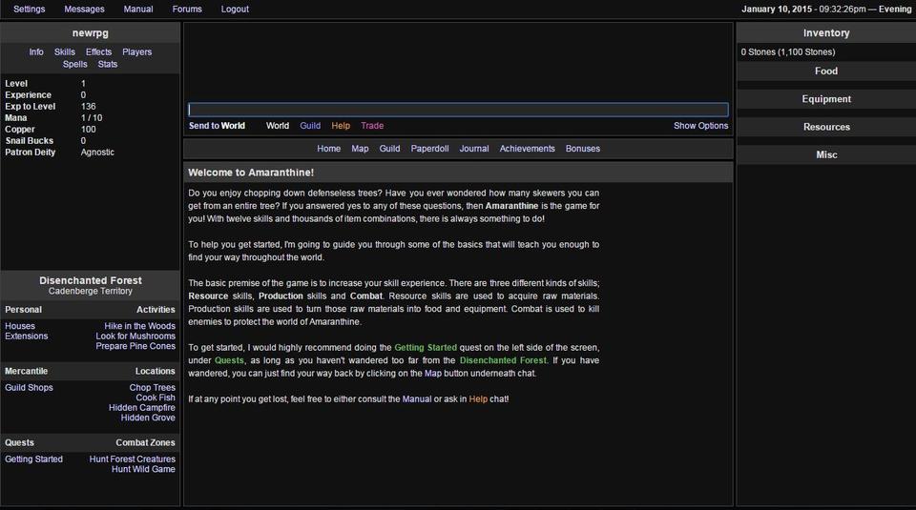
Task: Click Hike in the Woods activity
Action: point(140,326)
